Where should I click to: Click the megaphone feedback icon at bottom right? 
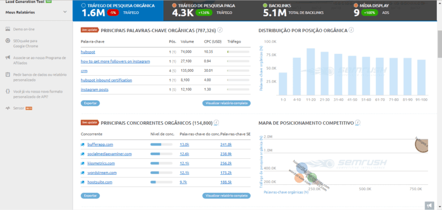(x=429, y=206)
